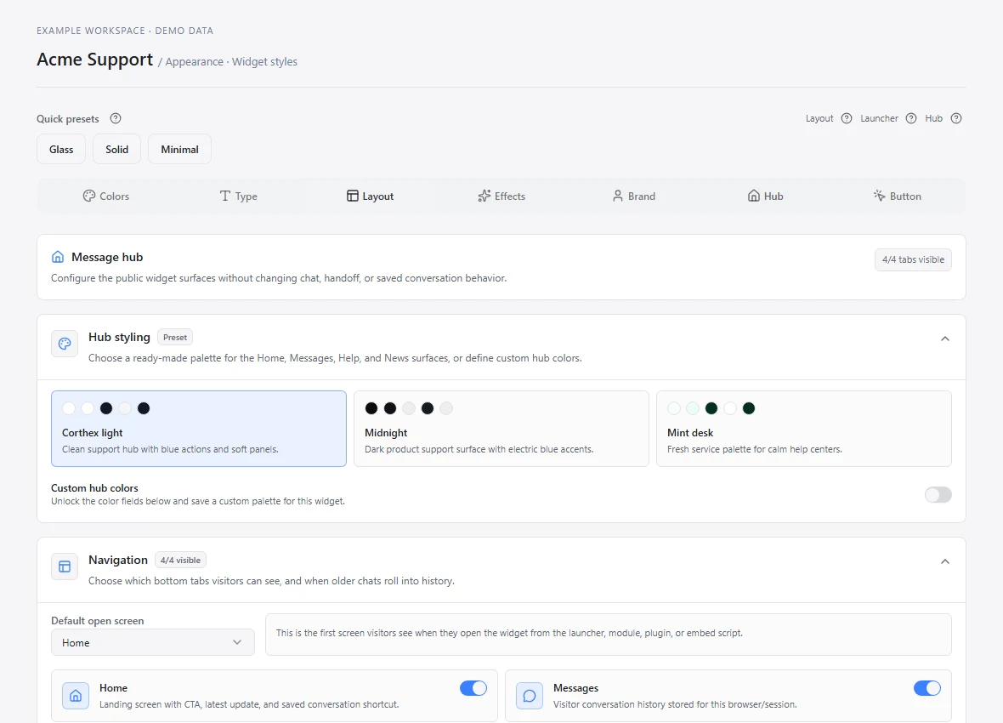The width and height of the screenshot is (1003, 723).
Task: Click the 4/4 tabs visible badge
Action: 913,259
